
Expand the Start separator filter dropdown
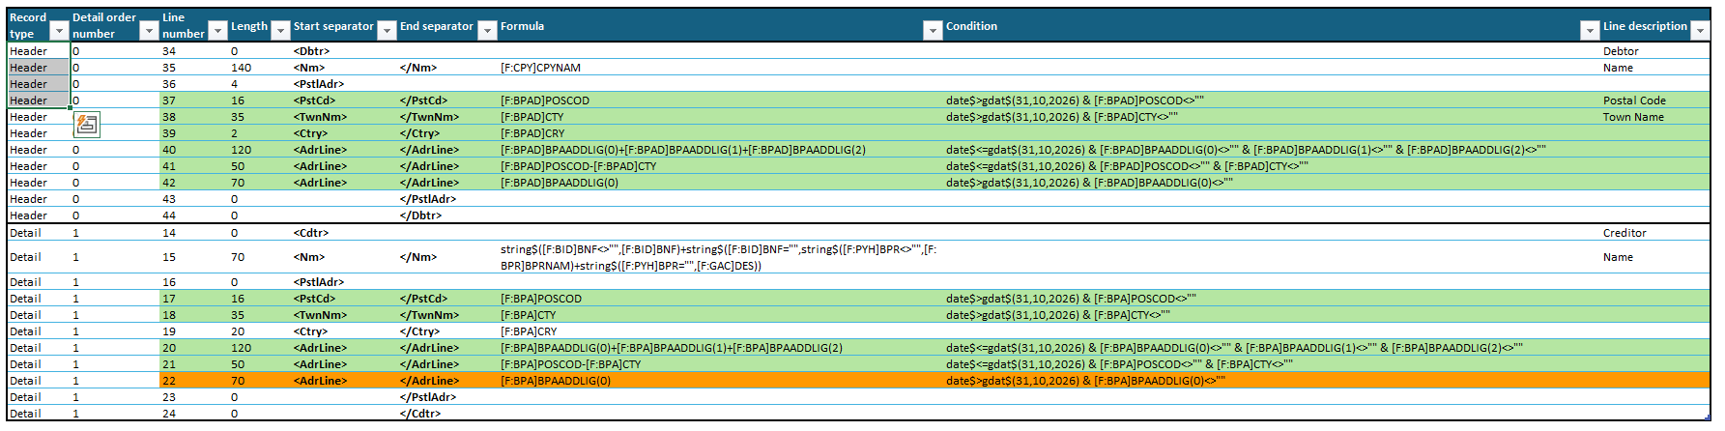[387, 31]
